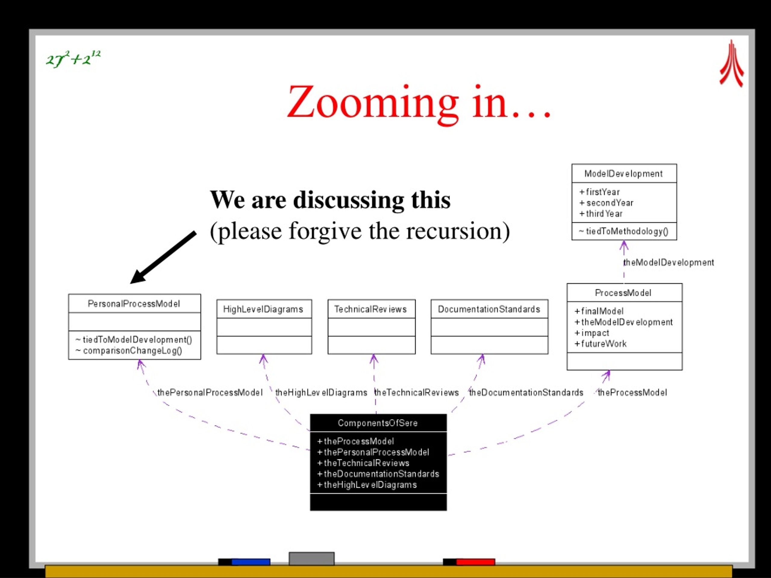Click the theProcessModel arrow label
Image resolution: width=771 pixels, height=578 pixels.
tap(632, 393)
